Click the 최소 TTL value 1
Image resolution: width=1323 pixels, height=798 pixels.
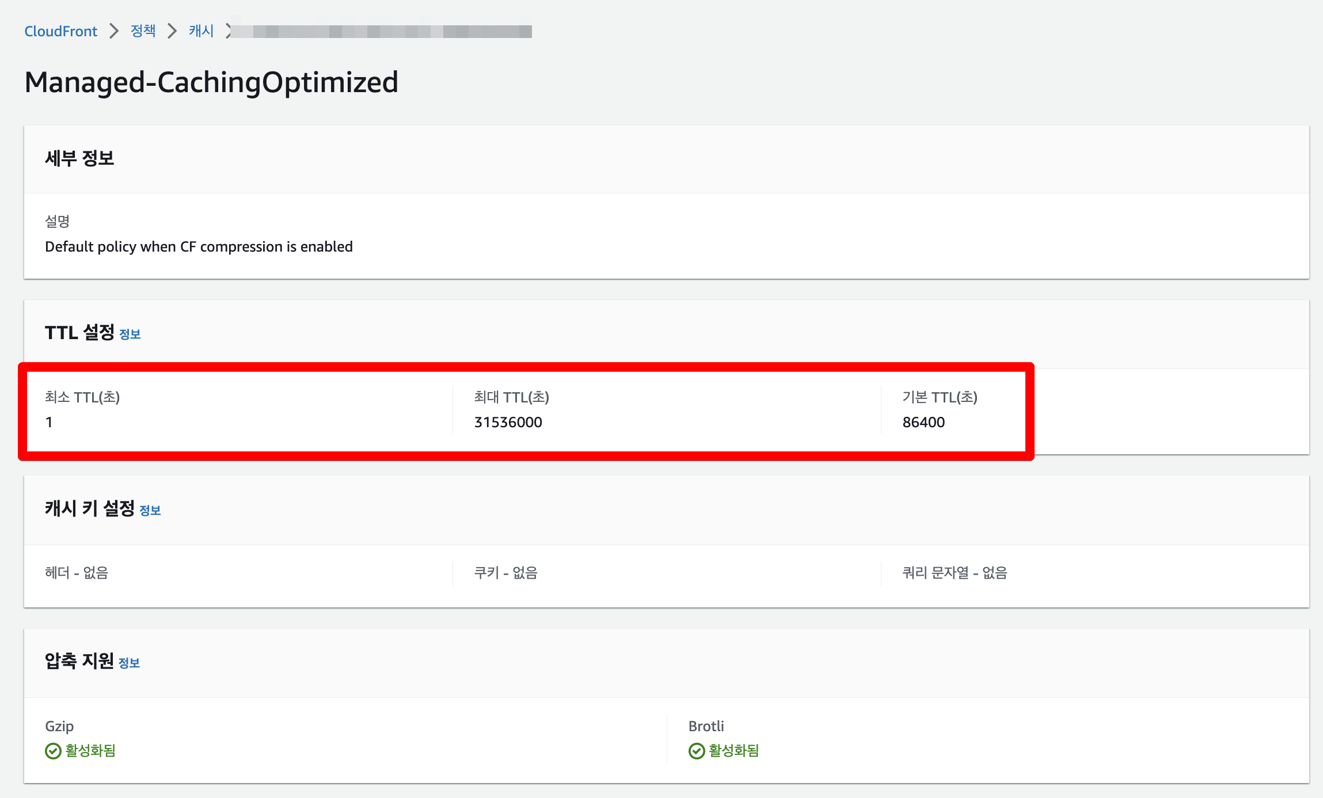click(x=49, y=422)
